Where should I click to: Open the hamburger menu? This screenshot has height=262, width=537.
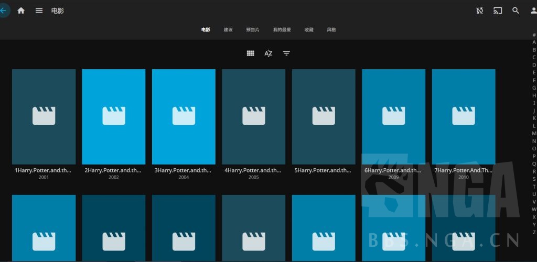coord(39,10)
